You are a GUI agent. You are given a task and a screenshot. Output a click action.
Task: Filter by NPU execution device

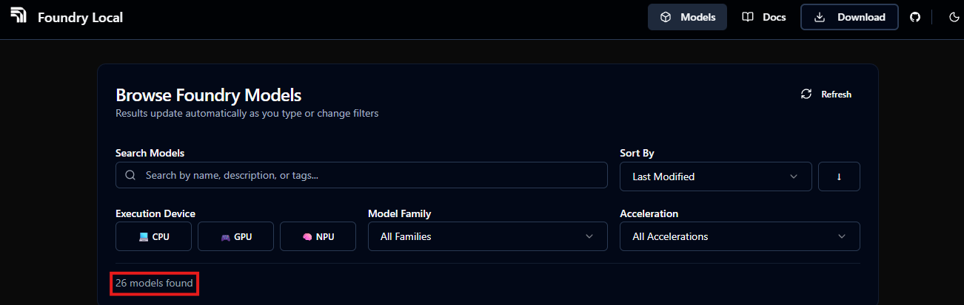tap(318, 236)
